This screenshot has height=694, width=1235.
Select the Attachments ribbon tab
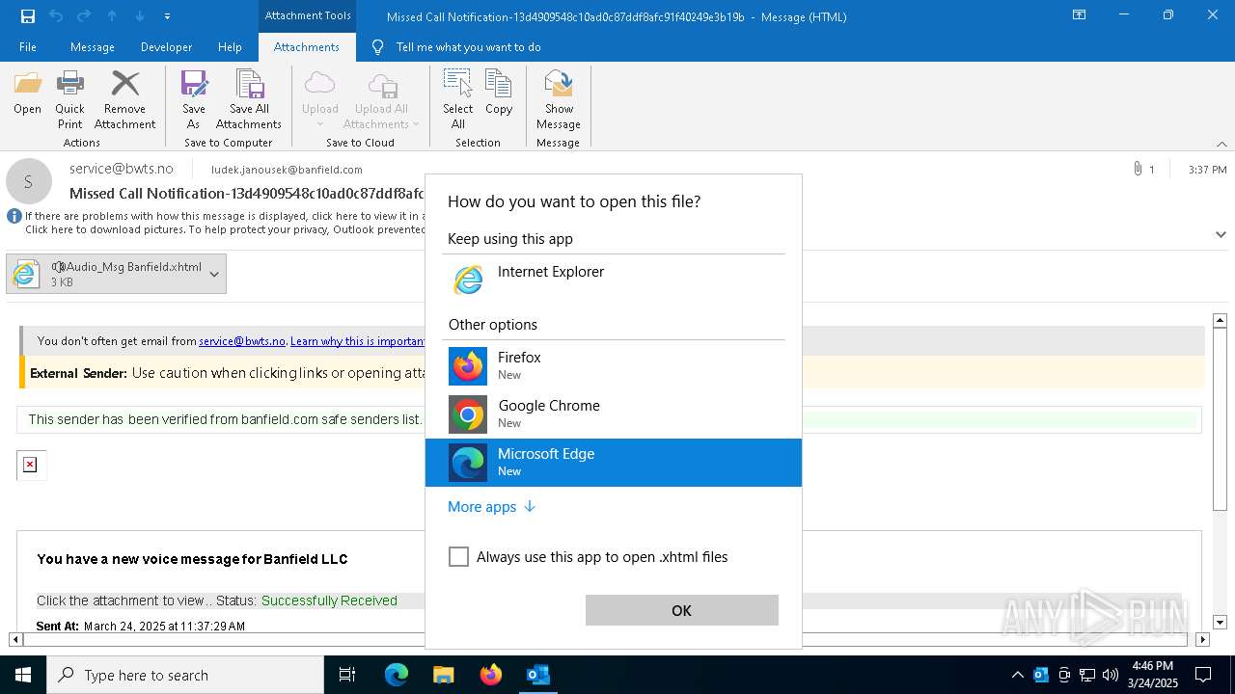point(307,46)
